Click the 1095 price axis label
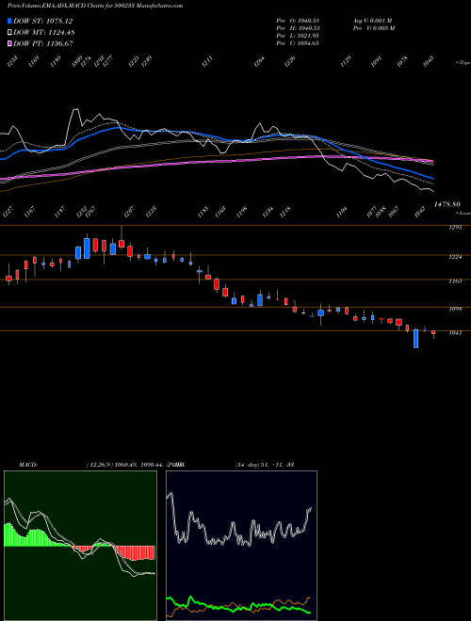The width and height of the screenshot is (471, 621). pos(455,309)
